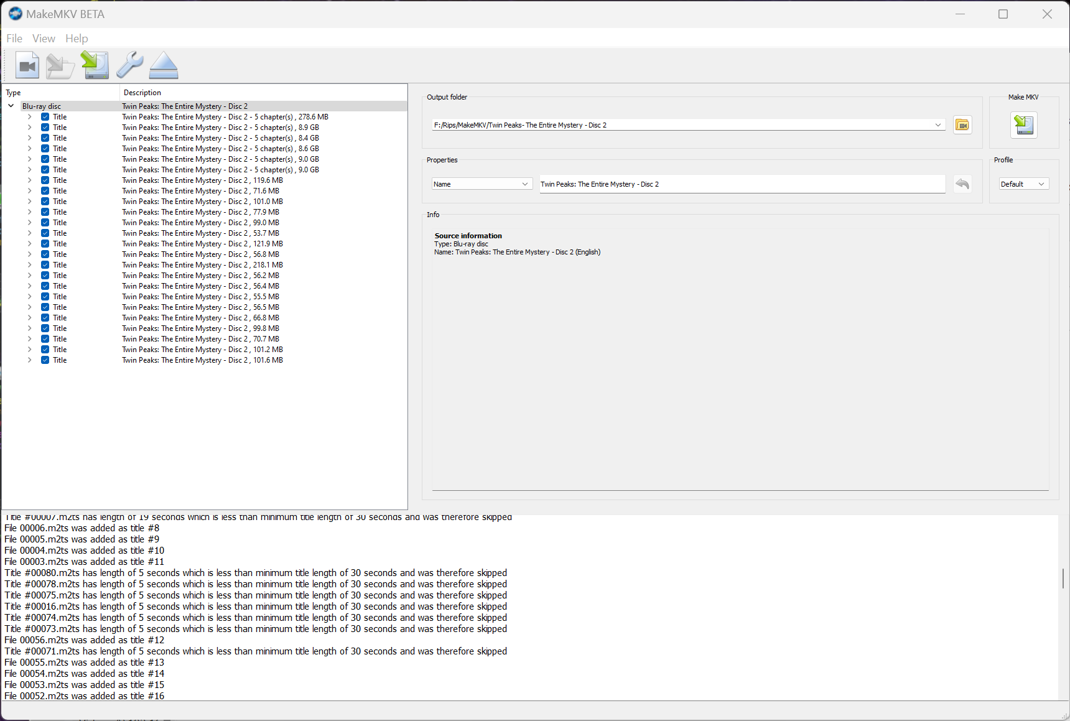This screenshot has width=1070, height=721.
Task: Expand the 8.9 GB title row
Action: pyautogui.click(x=29, y=128)
